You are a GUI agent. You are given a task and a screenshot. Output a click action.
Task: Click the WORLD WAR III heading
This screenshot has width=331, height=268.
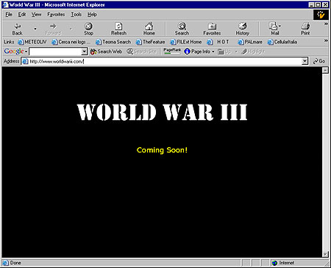click(x=162, y=112)
